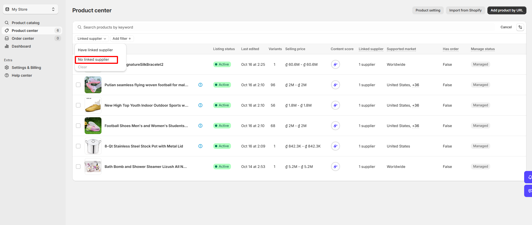
Task: Expand the Linked supplier filter dropdown
Action: tap(92, 39)
